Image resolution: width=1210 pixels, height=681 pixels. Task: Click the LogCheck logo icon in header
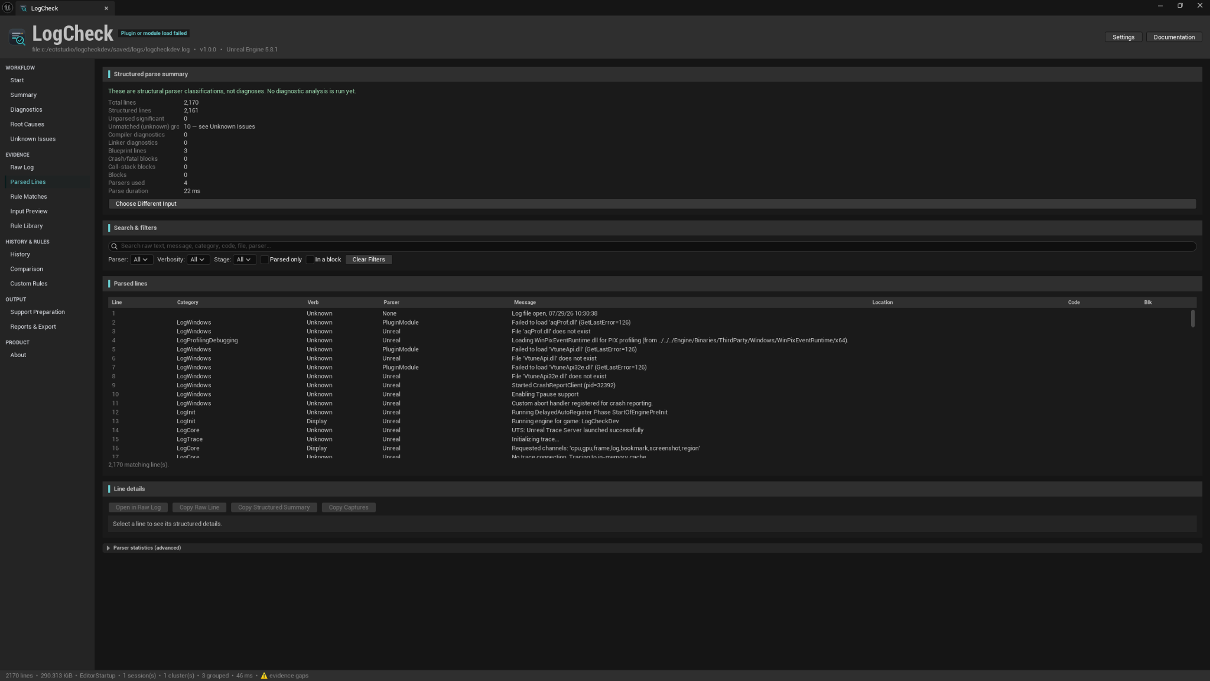pyautogui.click(x=17, y=37)
